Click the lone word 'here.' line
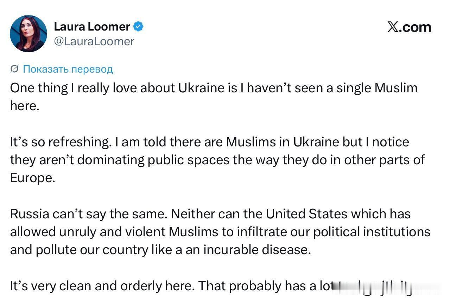Screen dimensions: 450x304 tap(24, 106)
